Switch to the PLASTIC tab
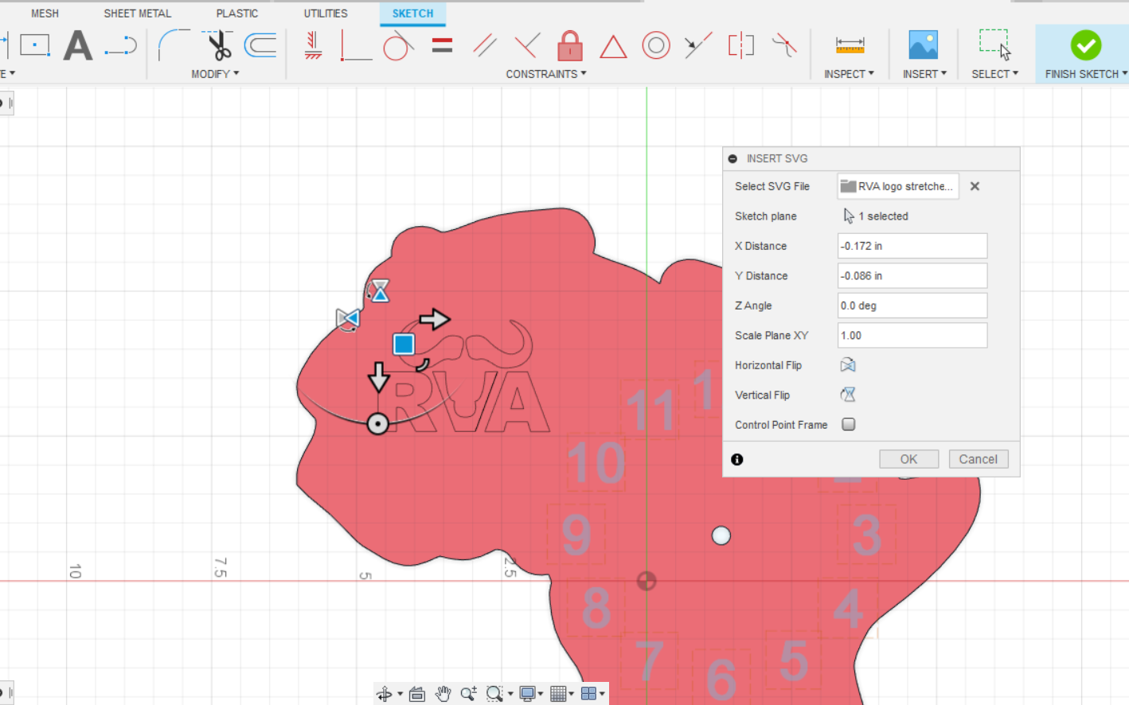Viewport: 1129px width, 705px height. [237, 14]
